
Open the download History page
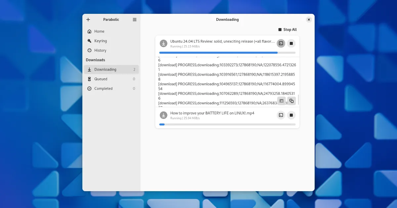click(x=100, y=51)
